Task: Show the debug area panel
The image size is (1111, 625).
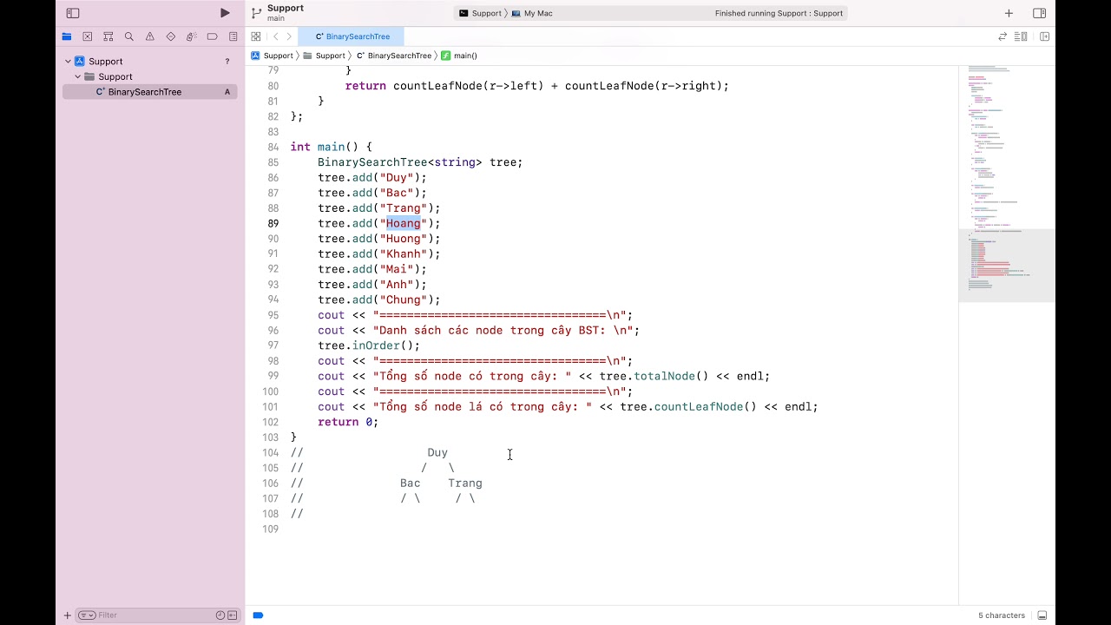Action: coord(1042,615)
